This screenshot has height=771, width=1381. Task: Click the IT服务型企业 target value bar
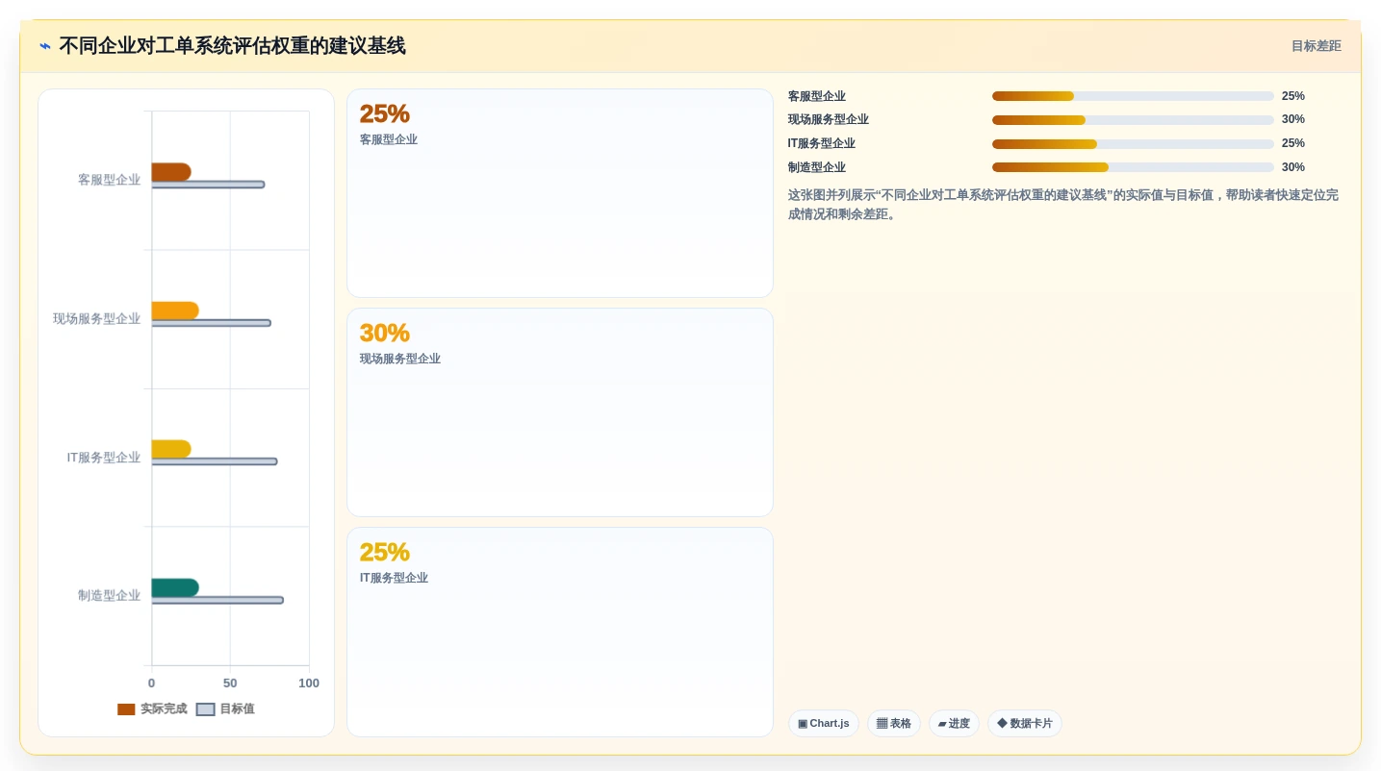pyautogui.click(x=215, y=461)
